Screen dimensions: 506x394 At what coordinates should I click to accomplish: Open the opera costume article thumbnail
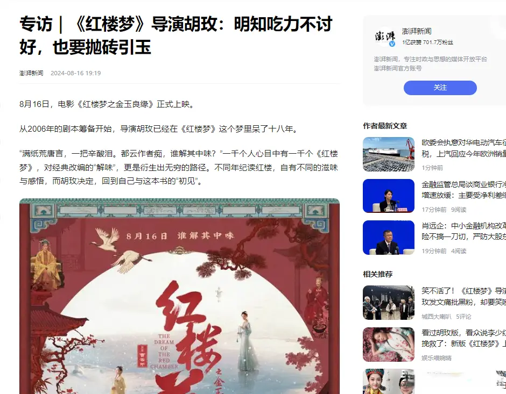pos(389,382)
